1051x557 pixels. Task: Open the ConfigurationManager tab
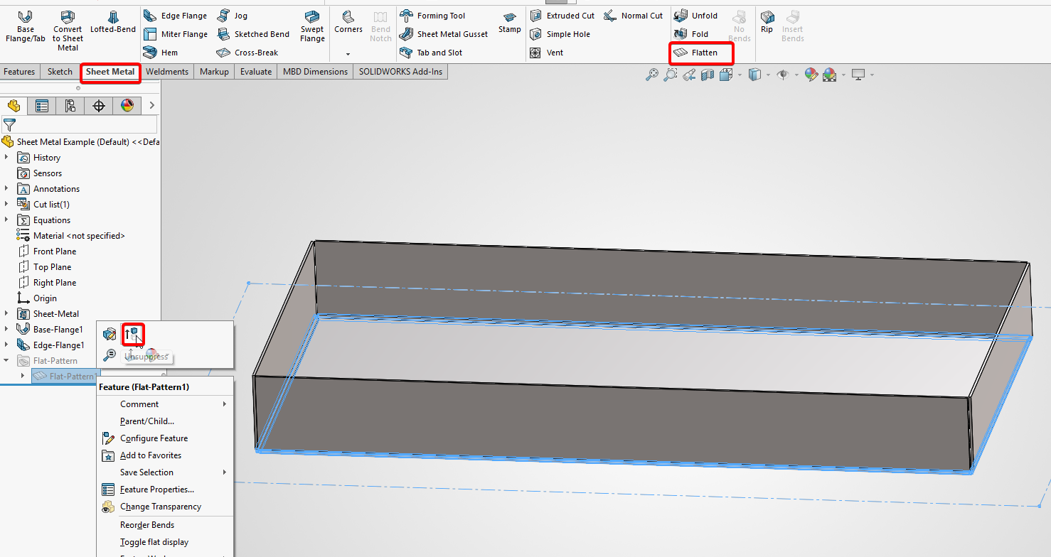70,106
